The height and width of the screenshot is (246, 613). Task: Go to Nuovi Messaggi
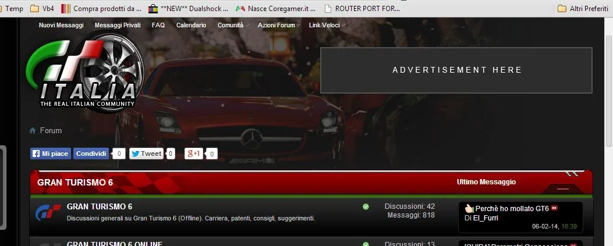(61, 25)
